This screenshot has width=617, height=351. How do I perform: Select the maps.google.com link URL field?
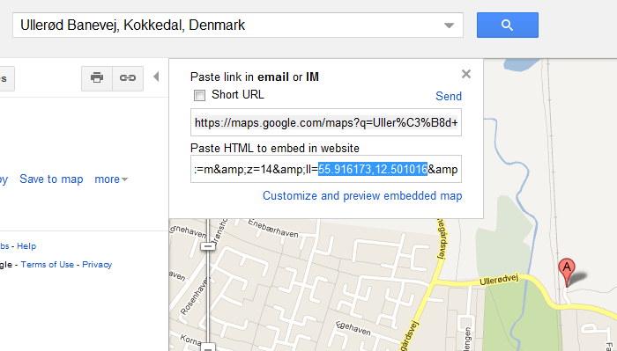[x=326, y=123]
